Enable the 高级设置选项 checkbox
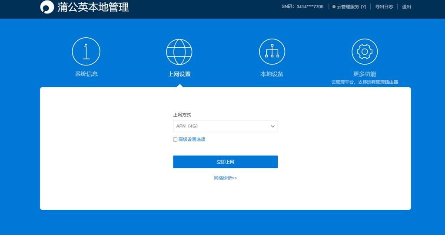The height and width of the screenshot is (235, 445). point(175,140)
